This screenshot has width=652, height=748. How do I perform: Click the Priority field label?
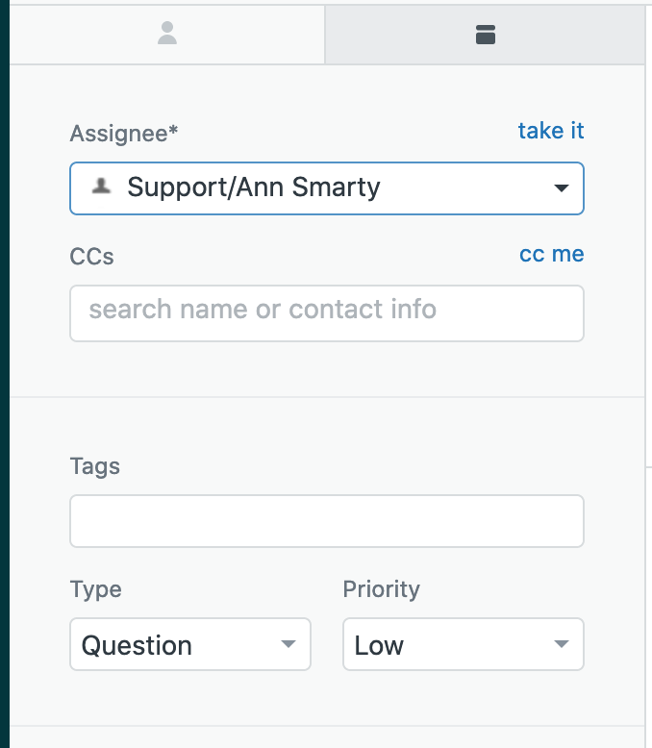[382, 589]
